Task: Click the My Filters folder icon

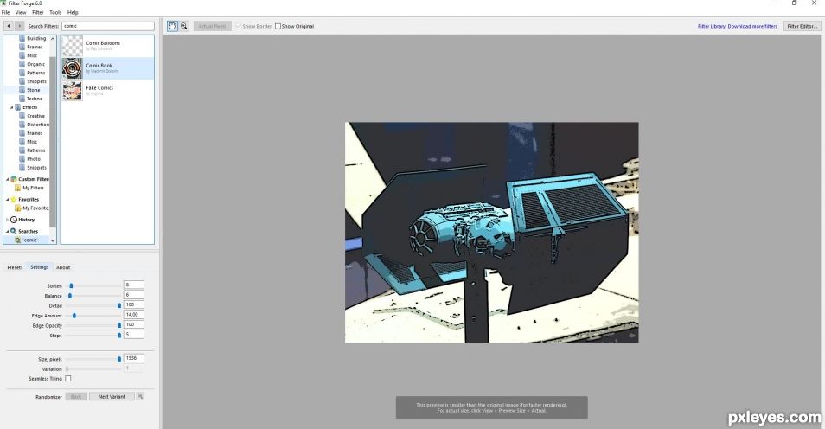Action: tap(18, 188)
